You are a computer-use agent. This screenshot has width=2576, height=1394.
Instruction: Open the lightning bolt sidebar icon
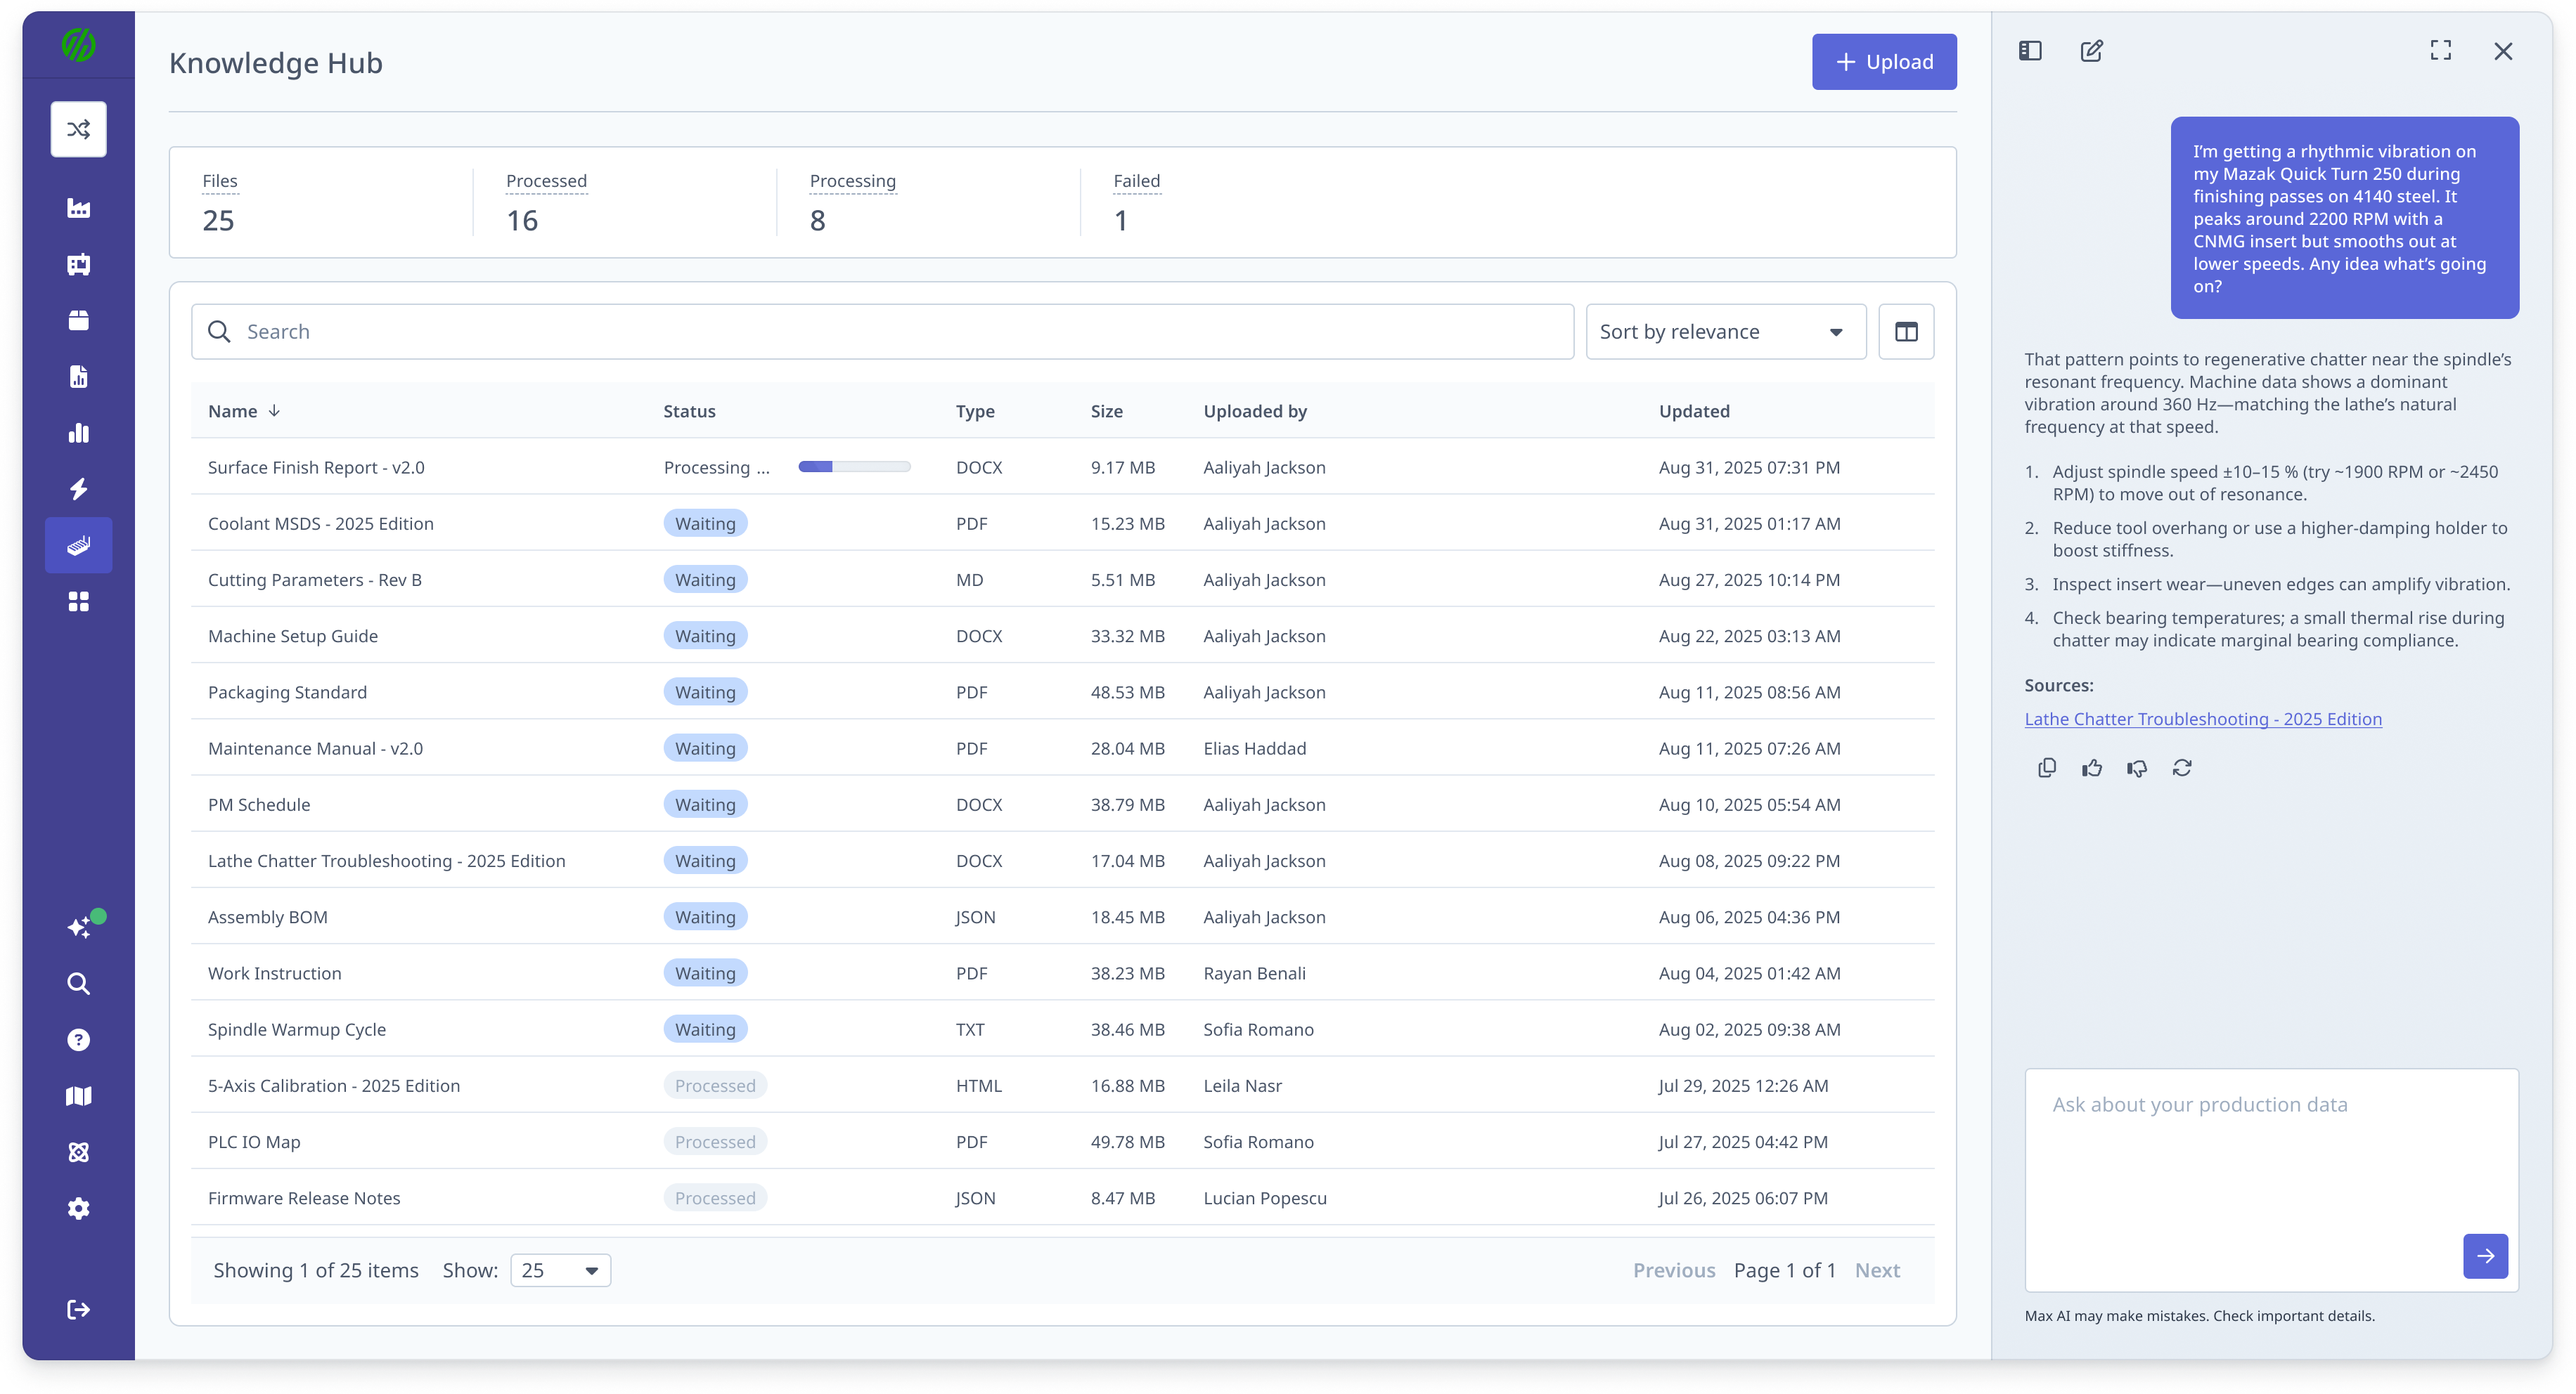point(79,488)
